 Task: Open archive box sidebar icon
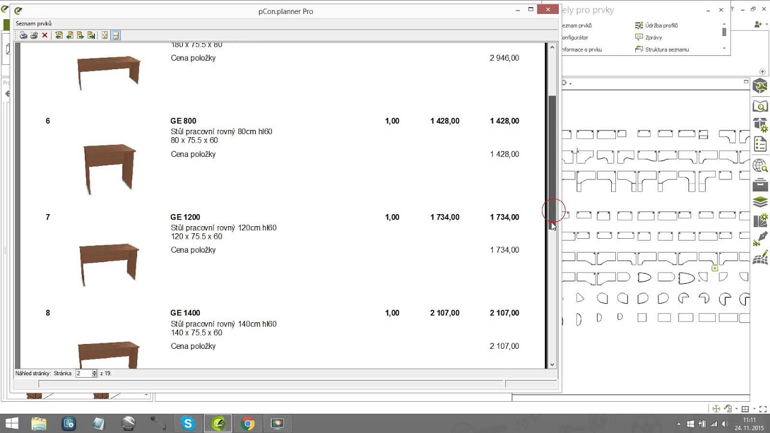click(760, 183)
